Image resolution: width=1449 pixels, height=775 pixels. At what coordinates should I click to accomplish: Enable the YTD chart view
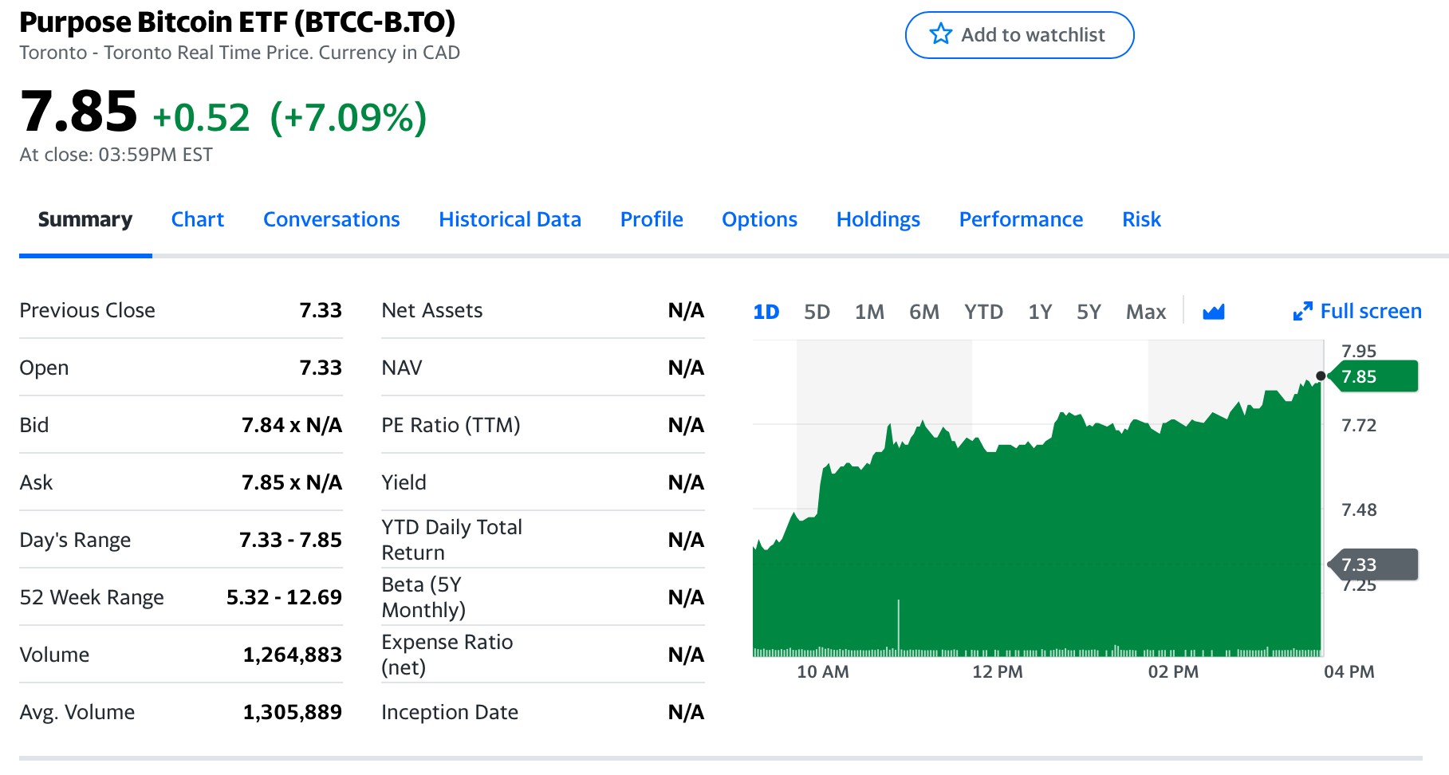(x=983, y=312)
